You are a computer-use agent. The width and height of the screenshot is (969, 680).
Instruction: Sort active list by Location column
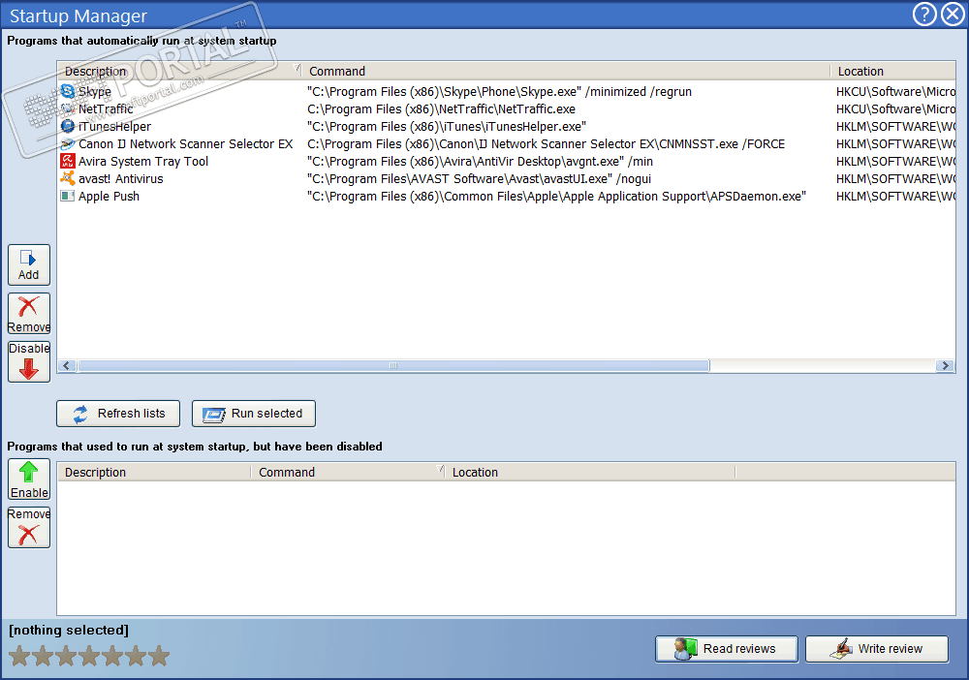coord(893,71)
